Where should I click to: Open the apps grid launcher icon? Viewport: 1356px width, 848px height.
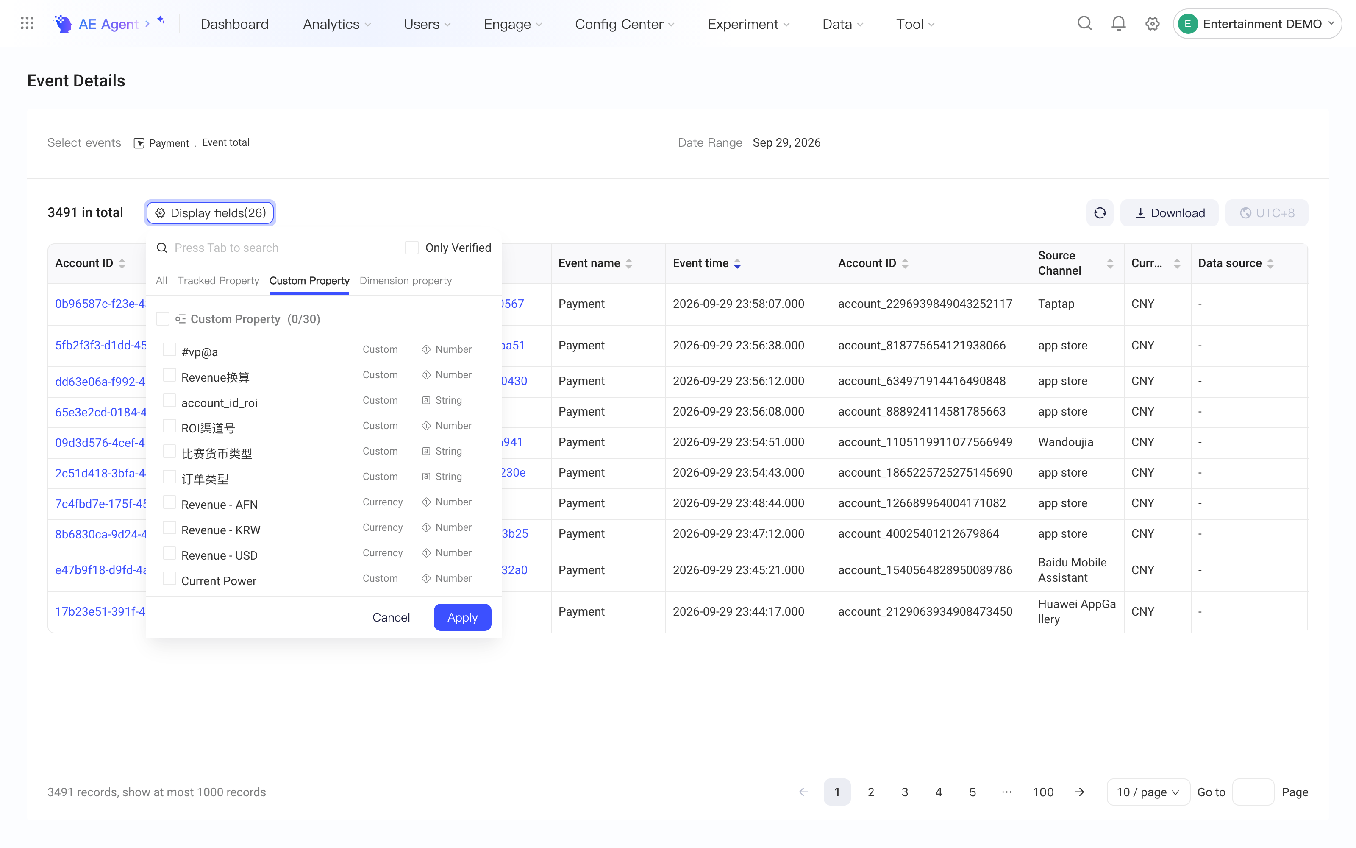pyautogui.click(x=27, y=24)
